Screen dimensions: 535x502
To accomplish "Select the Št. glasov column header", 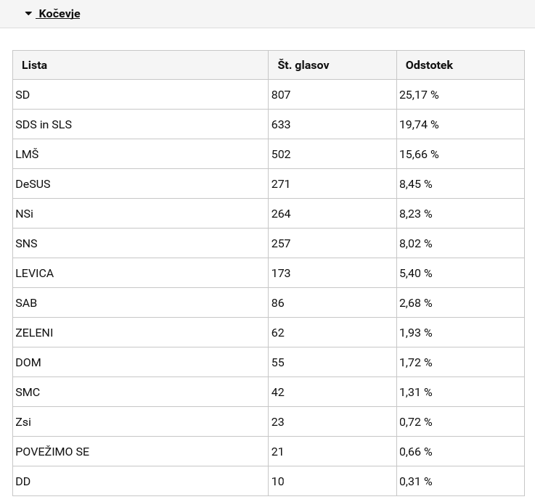I will click(x=332, y=65).
